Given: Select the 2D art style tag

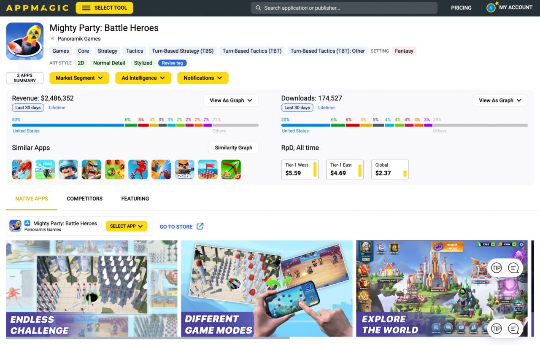Looking at the screenshot, I should click(x=81, y=63).
